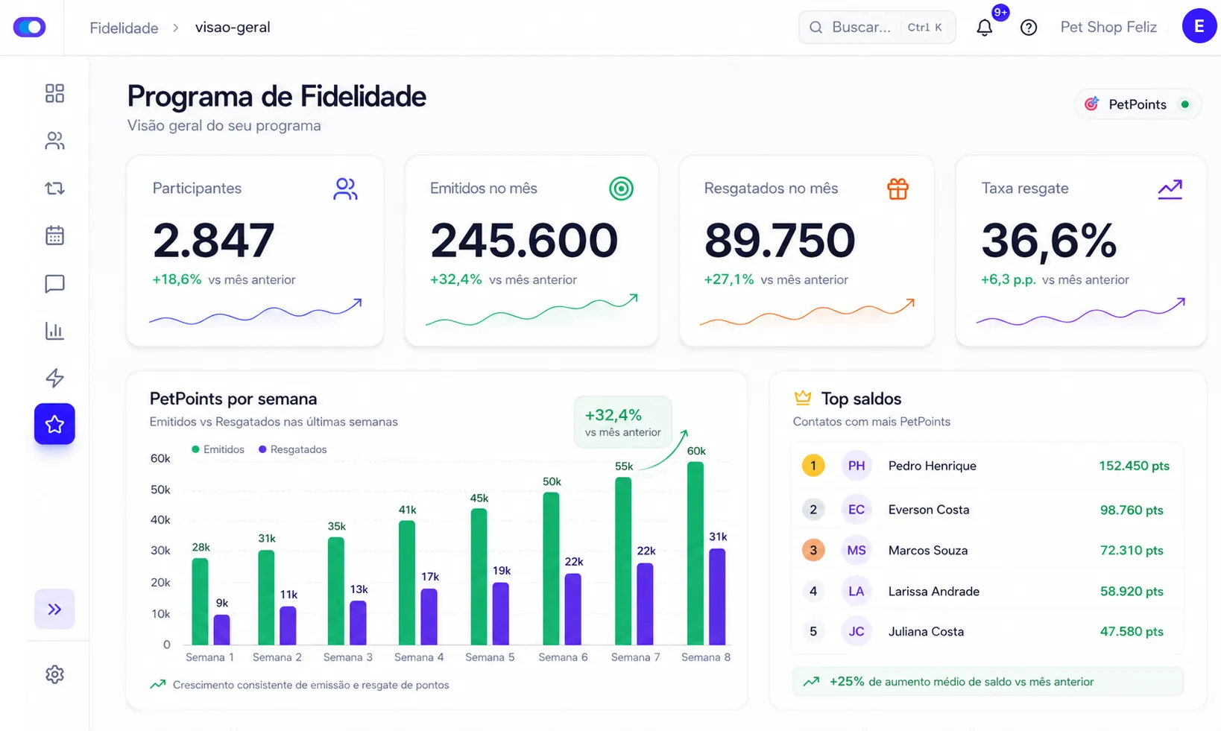This screenshot has width=1221, height=731.
Task: Click the Participantes people icon
Action: pyautogui.click(x=345, y=189)
